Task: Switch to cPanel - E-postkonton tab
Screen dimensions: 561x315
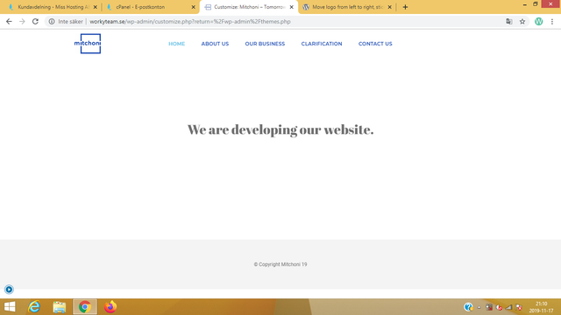Action: [x=150, y=7]
